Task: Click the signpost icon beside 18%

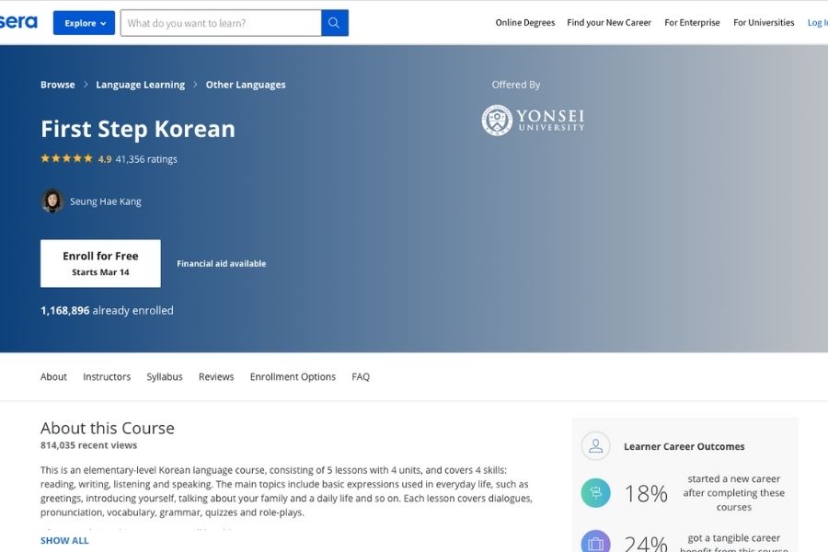Action: point(595,493)
